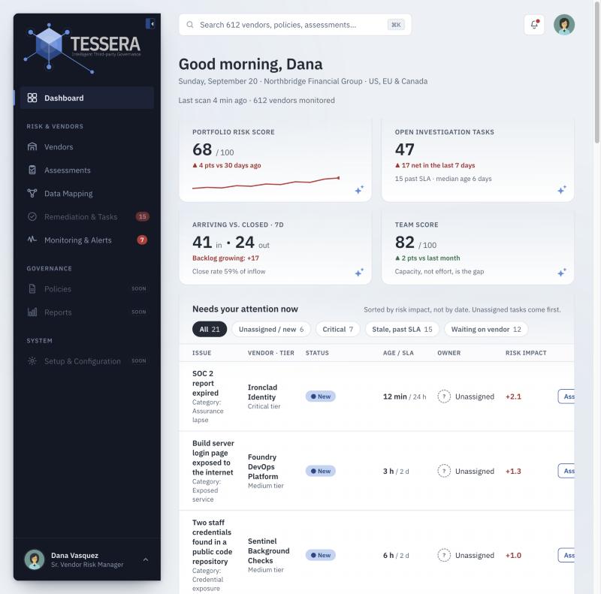Open Assessments in the sidebar
This screenshot has width=601, height=594.
(x=87, y=170)
